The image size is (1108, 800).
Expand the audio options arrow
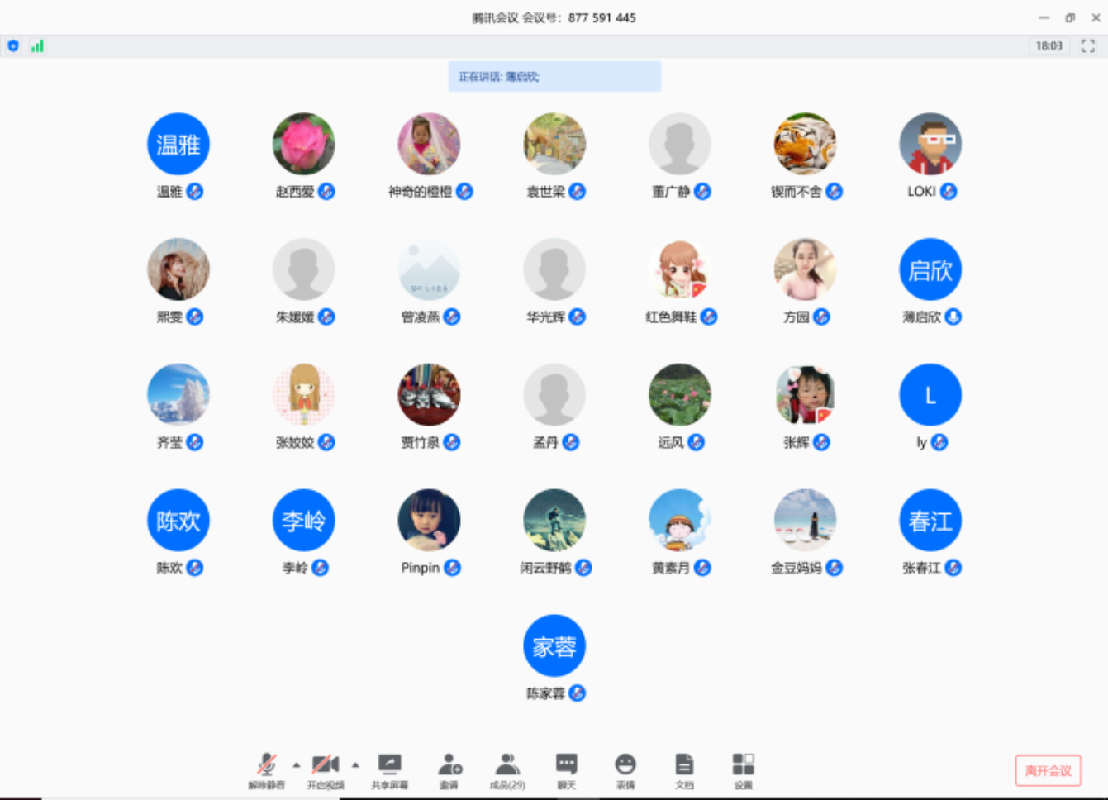tap(297, 765)
